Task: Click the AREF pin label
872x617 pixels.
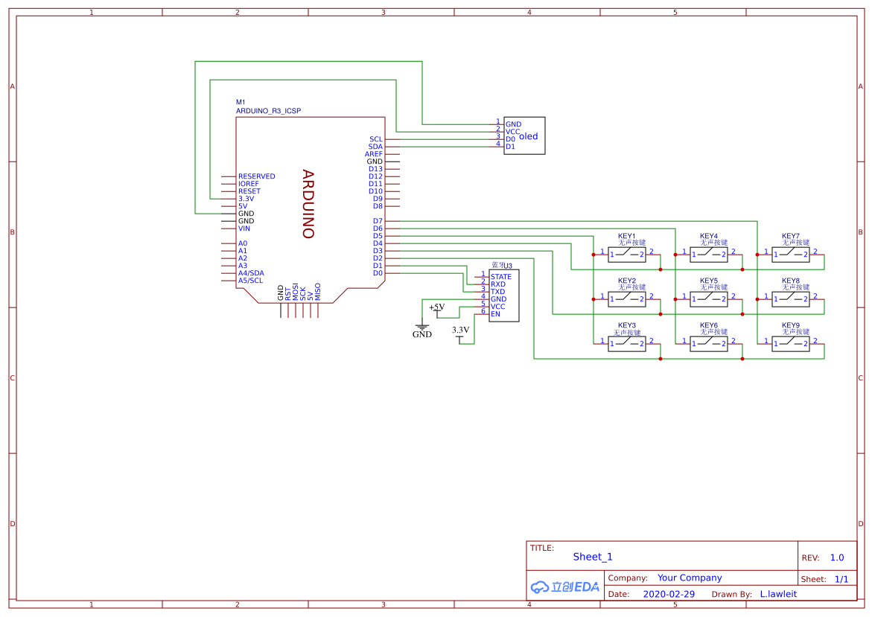Action: point(374,154)
